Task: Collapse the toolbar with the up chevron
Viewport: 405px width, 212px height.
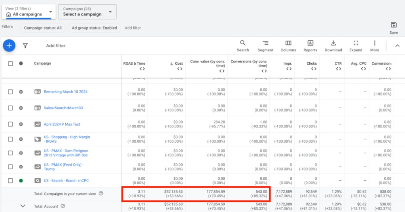Action: [397, 46]
